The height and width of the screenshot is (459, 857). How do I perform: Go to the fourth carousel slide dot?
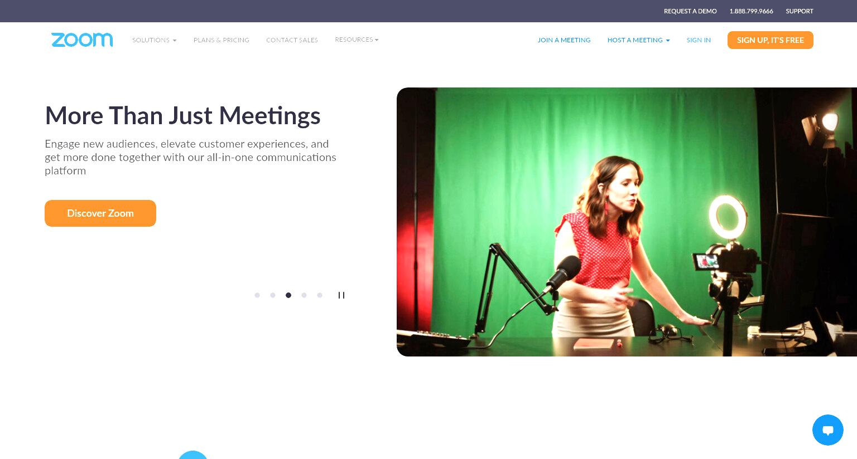(x=304, y=295)
